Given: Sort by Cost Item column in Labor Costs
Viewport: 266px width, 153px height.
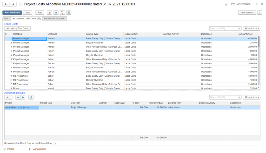Looking at the screenshot, I should point(30,34).
